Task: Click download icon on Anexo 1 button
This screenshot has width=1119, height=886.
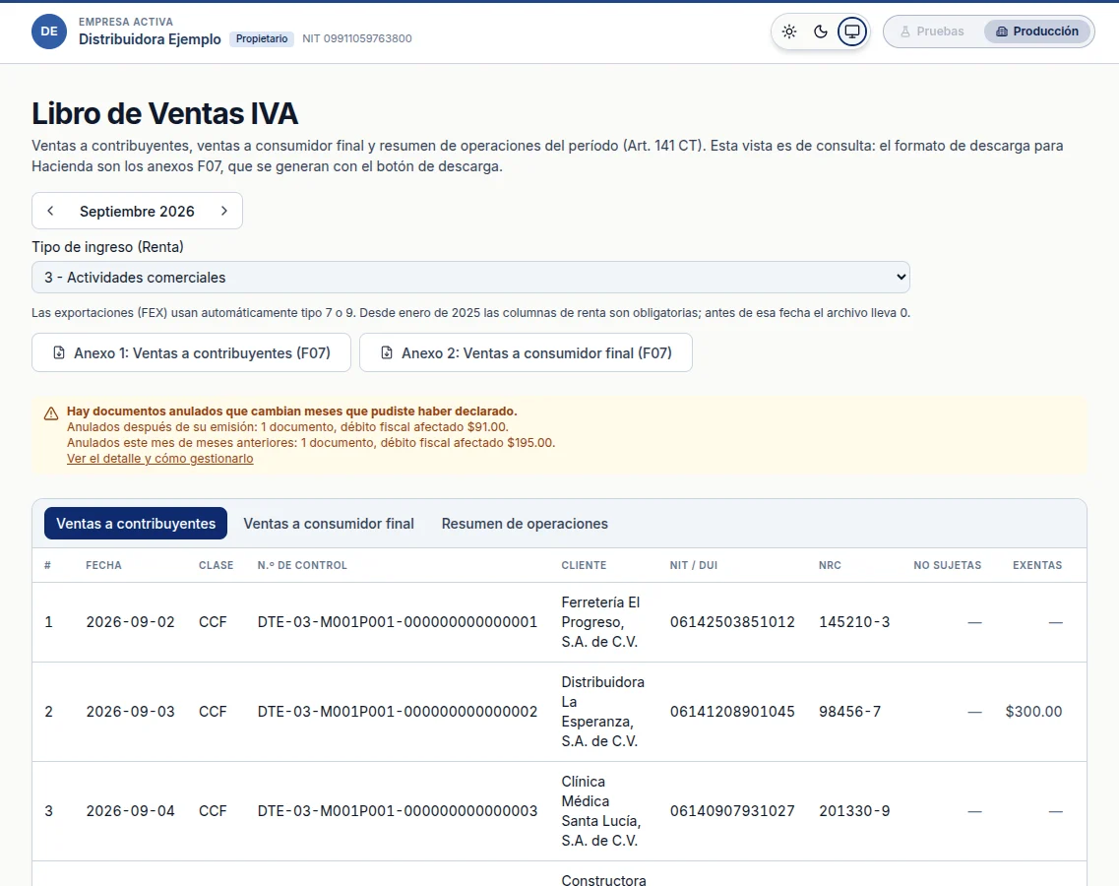Action: click(59, 352)
